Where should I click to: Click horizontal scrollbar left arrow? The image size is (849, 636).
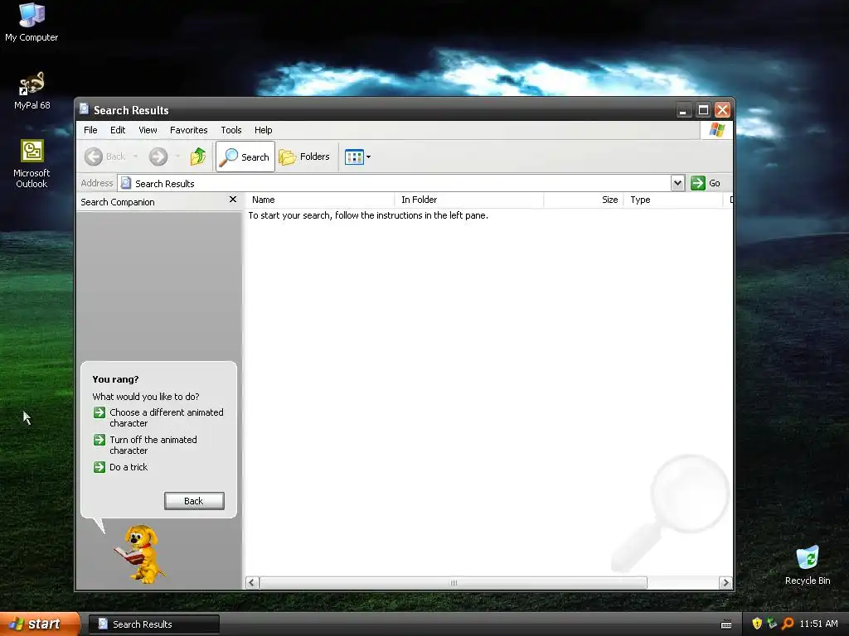click(x=252, y=582)
